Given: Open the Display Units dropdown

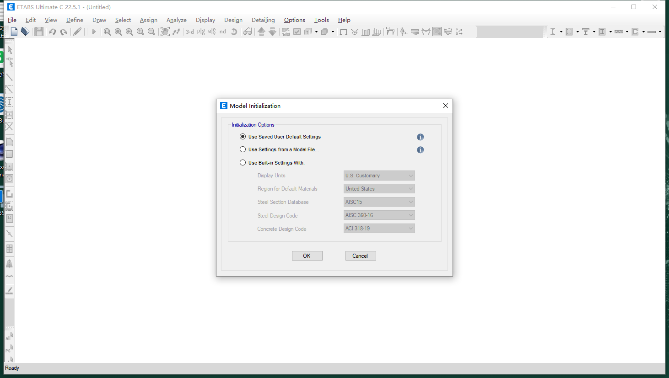Looking at the screenshot, I should [379, 176].
